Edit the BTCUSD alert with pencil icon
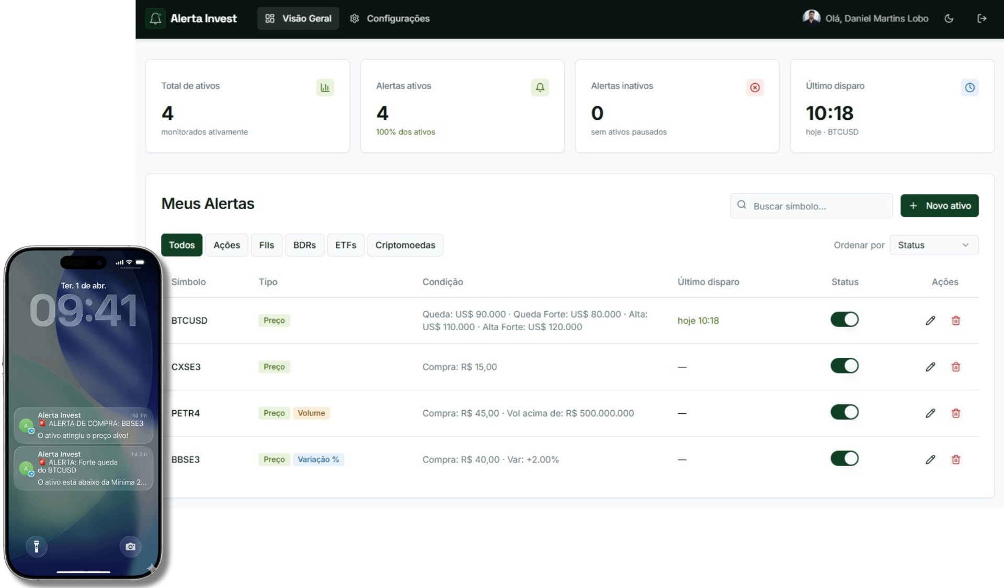The width and height of the screenshot is (1004, 588). tap(930, 321)
